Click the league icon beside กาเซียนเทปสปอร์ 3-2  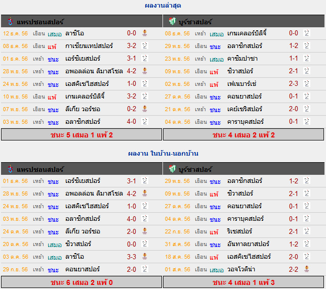coord(145,45)
